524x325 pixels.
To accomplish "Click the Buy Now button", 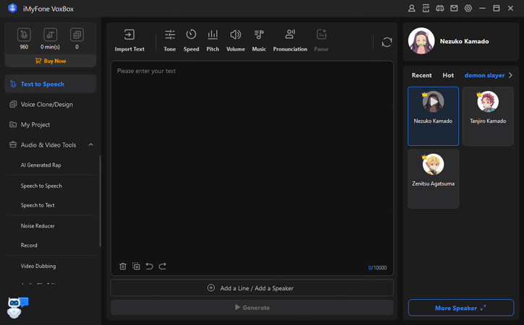I will pyautogui.click(x=51, y=61).
